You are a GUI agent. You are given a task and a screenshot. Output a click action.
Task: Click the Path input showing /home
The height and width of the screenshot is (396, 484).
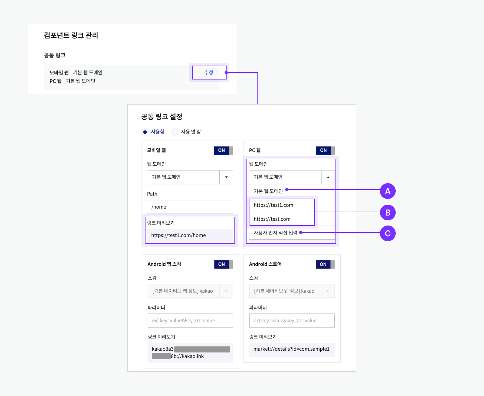pyautogui.click(x=190, y=207)
